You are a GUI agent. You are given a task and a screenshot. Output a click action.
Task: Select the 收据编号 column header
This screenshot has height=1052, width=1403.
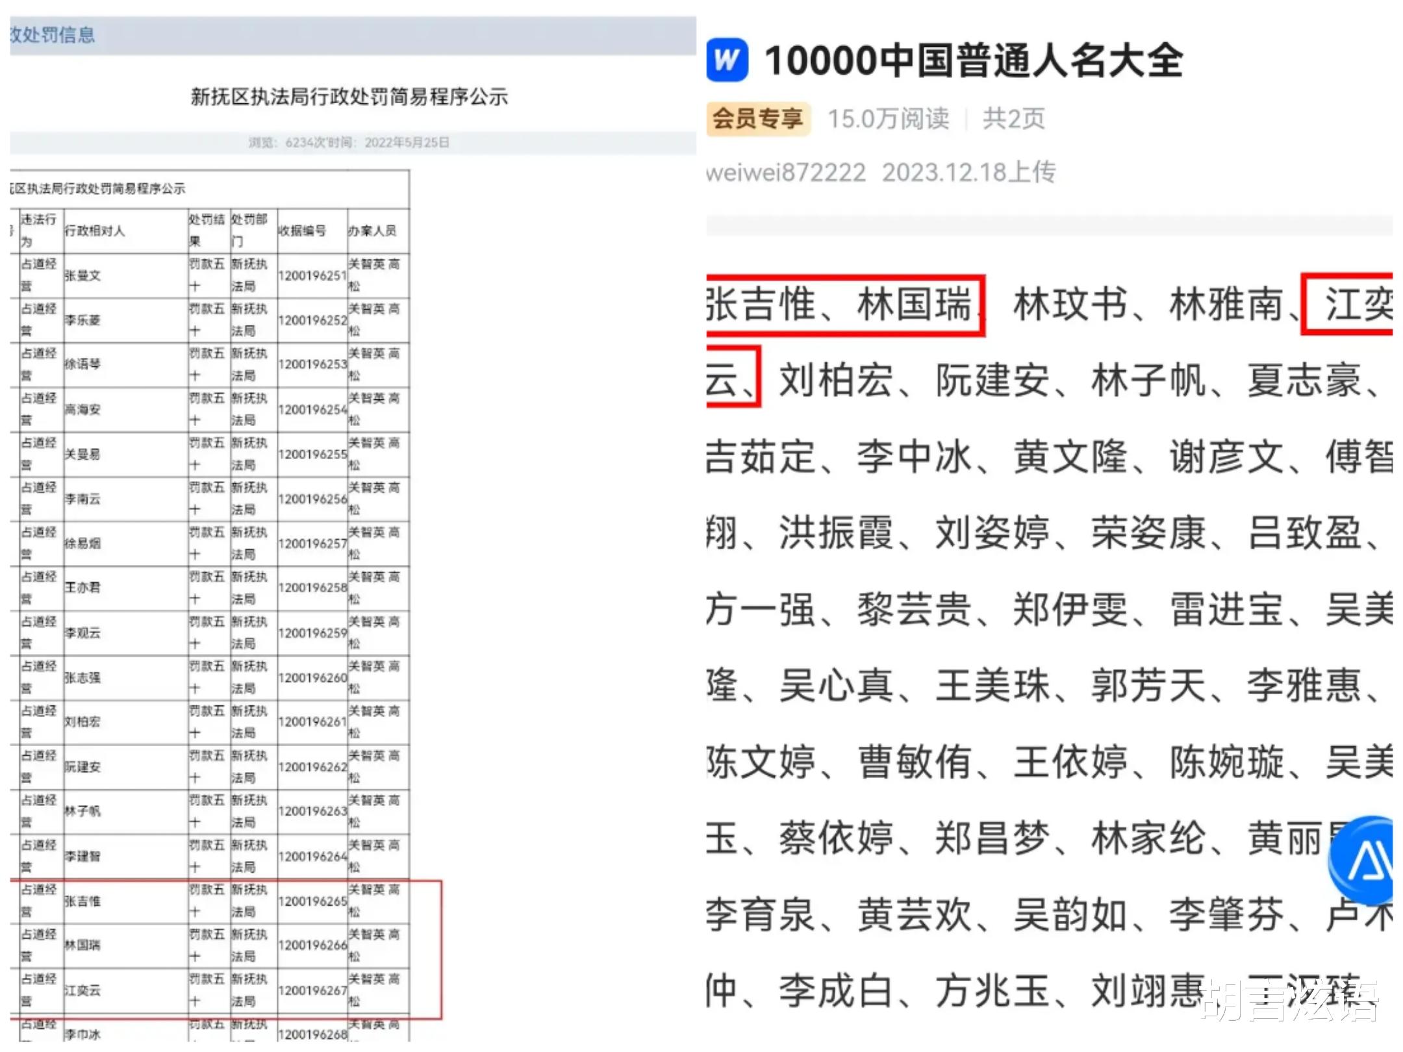click(302, 231)
